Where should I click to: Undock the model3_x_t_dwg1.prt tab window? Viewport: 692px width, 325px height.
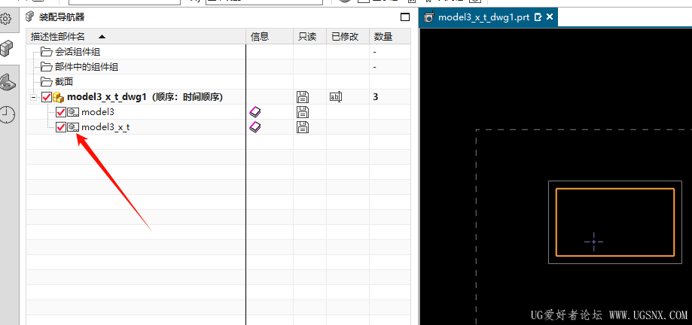pyautogui.click(x=538, y=17)
